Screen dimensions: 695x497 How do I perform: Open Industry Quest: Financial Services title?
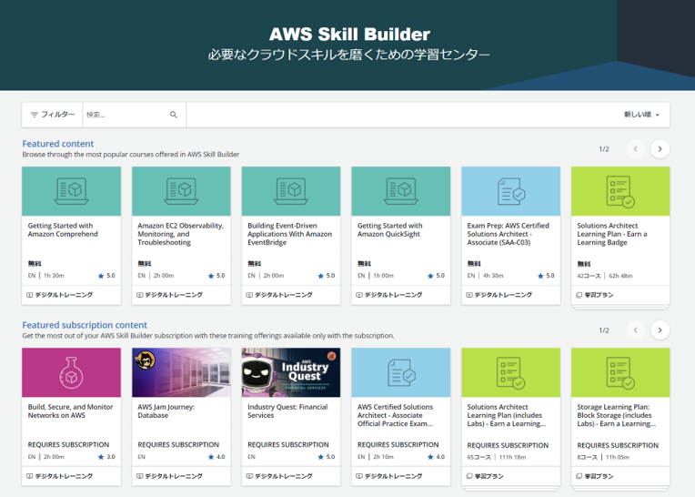tap(287, 411)
